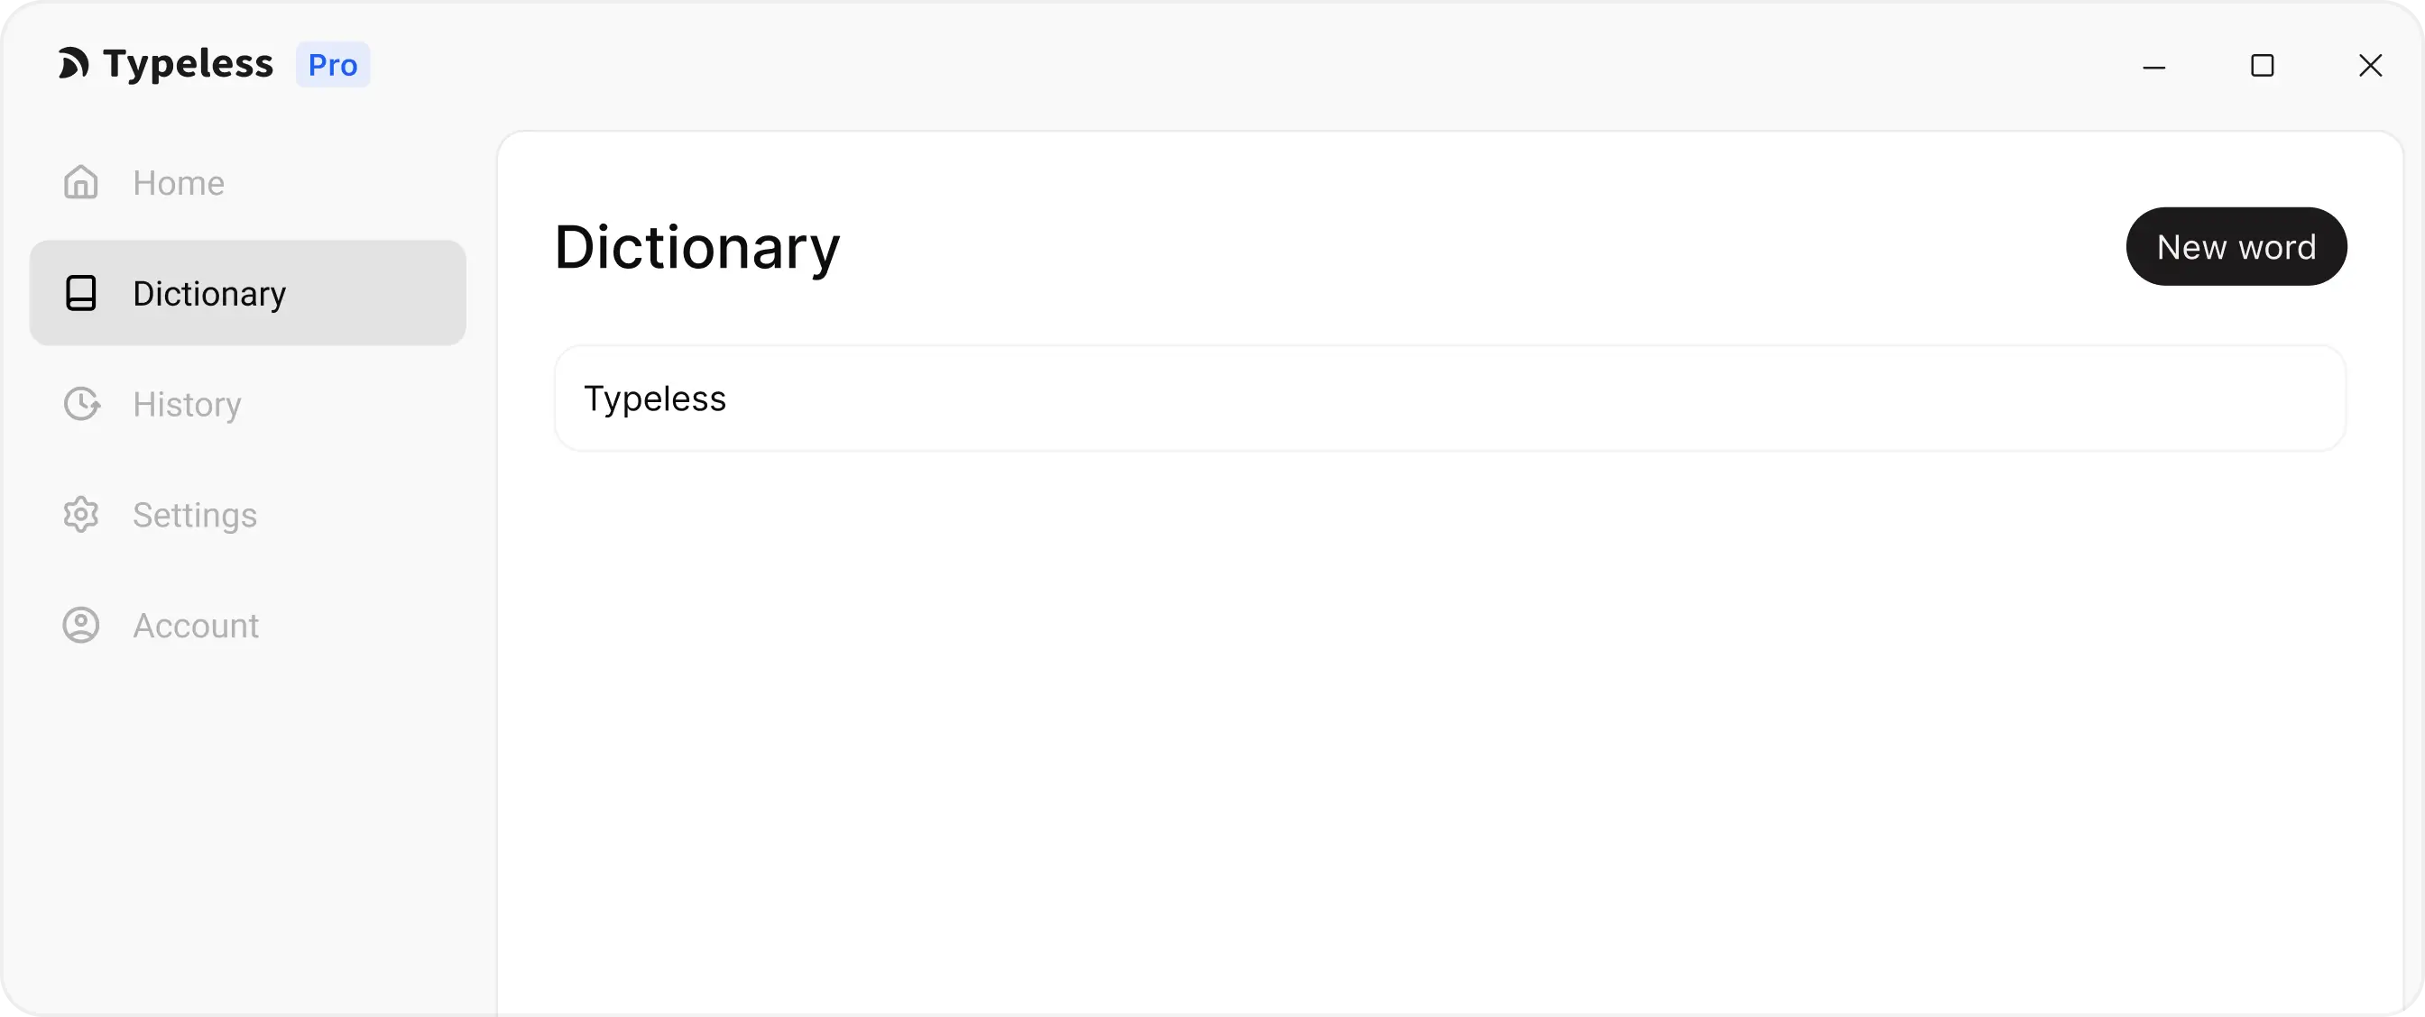This screenshot has width=2425, height=1017.
Task: Open the Dictionary section from the sidebar
Action: pyautogui.click(x=208, y=293)
